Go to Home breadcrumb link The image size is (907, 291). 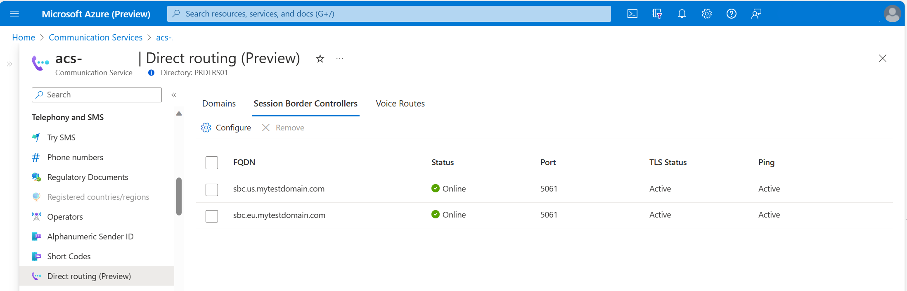(24, 38)
